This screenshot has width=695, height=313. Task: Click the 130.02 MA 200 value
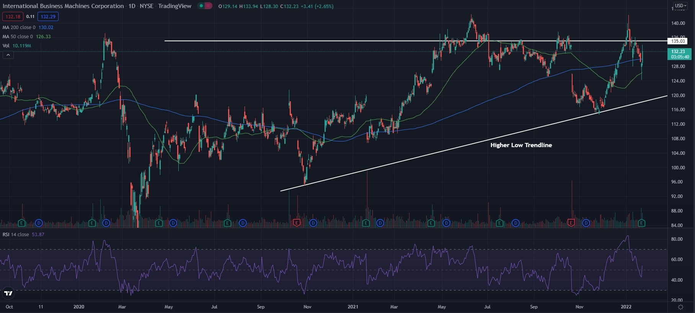point(46,28)
